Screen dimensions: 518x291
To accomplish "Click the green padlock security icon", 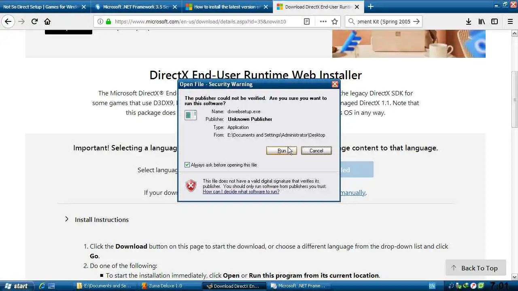I will 108,22.
